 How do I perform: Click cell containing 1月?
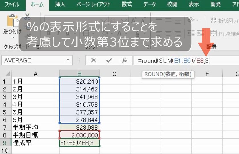35,82
